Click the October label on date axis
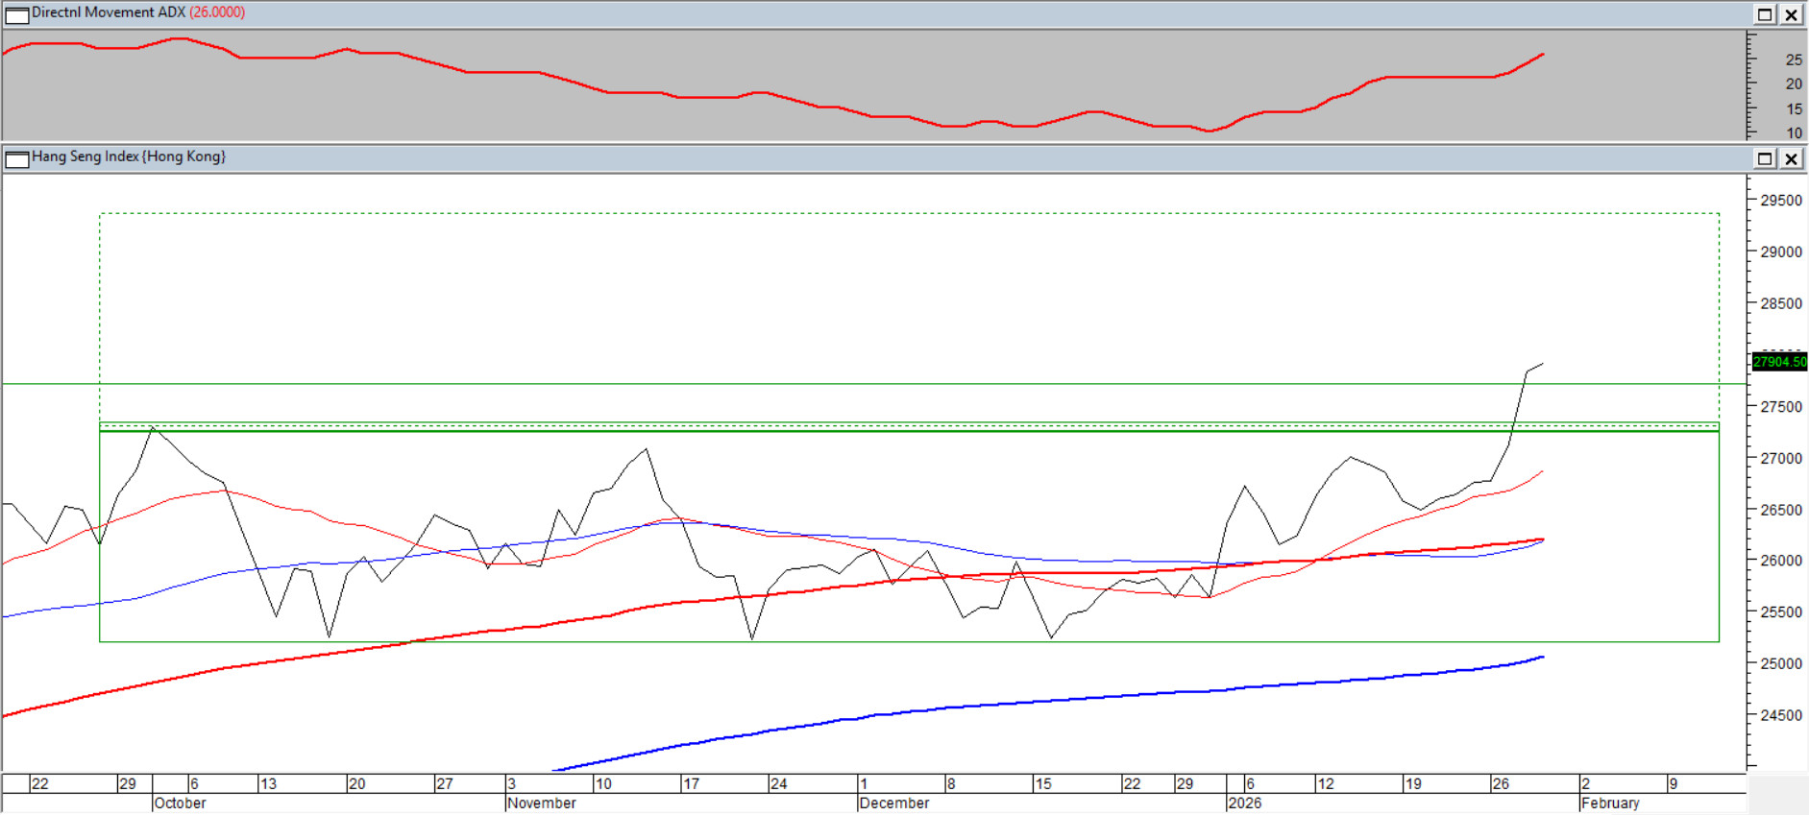The width and height of the screenshot is (1809, 815). [x=180, y=803]
